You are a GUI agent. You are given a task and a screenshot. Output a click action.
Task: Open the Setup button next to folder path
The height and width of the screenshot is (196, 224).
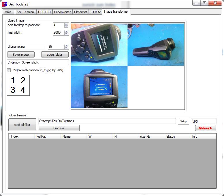coord(183,121)
